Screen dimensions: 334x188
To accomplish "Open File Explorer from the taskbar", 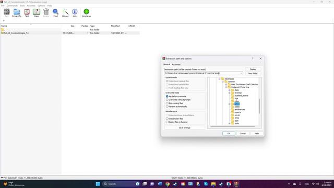I will [213, 184].
